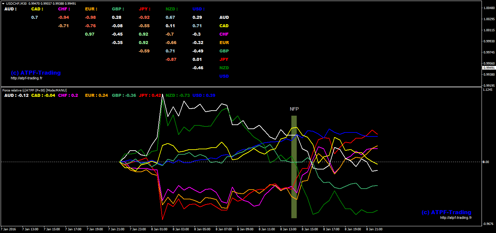Viewport: 496px width, 233px height.
Task: Select the NFP text label above the bar
Action: [294, 109]
